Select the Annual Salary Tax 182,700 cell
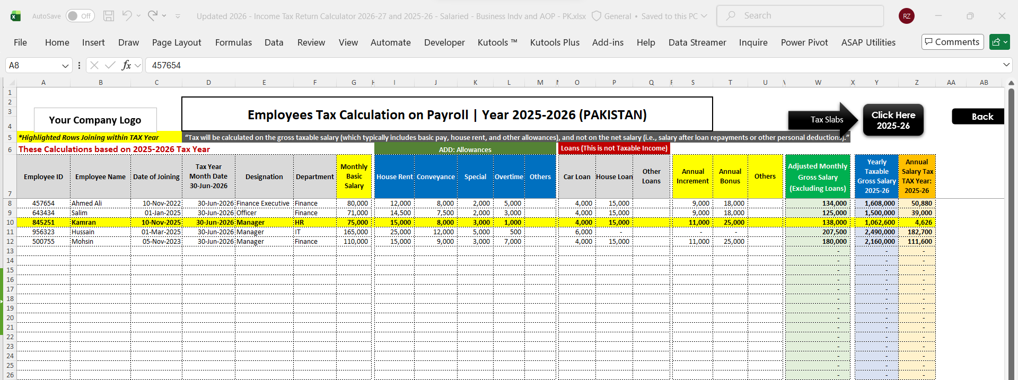The image size is (1018, 380). click(917, 232)
